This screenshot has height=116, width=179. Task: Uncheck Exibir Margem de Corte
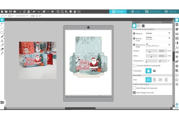134,93
